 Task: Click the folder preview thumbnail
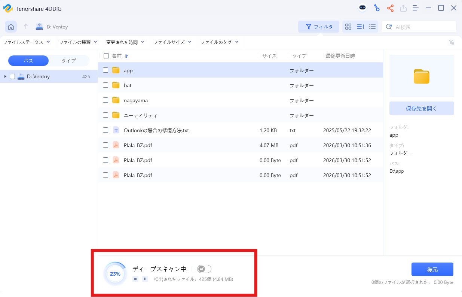click(422, 76)
